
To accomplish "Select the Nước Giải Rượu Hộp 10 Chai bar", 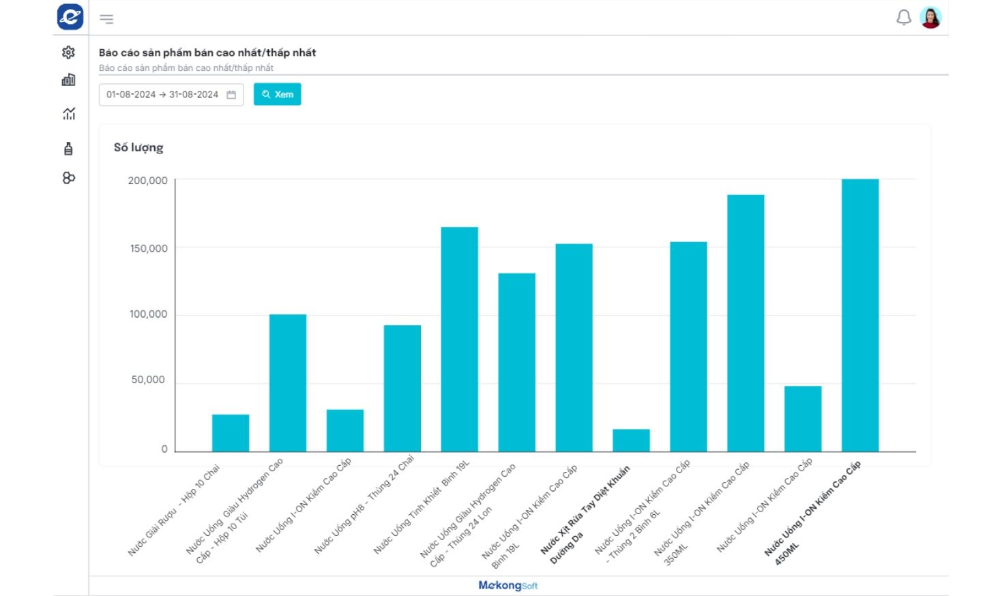I will 231,433.
